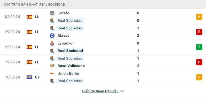Click the green T result badge
This screenshot has width=206, height=100.
[x=199, y=47]
